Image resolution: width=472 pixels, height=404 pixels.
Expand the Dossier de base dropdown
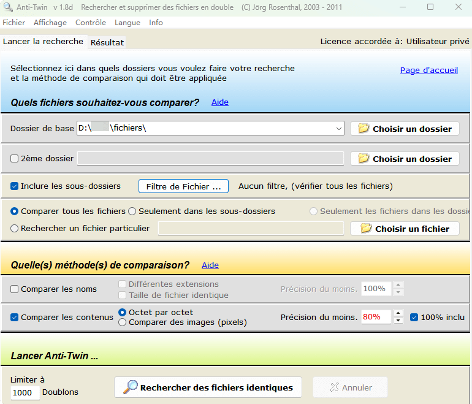(x=338, y=129)
